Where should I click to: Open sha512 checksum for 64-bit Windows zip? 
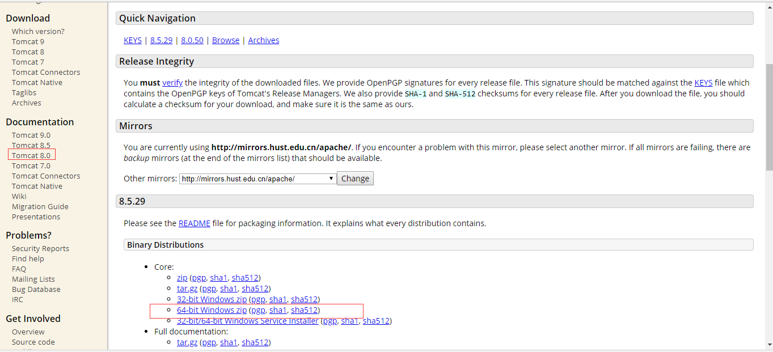[305, 310]
